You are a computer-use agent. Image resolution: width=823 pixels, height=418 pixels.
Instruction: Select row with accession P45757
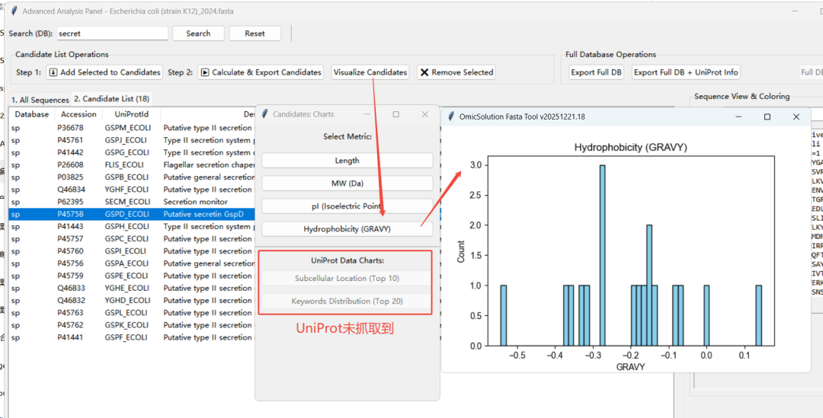[x=132, y=238]
